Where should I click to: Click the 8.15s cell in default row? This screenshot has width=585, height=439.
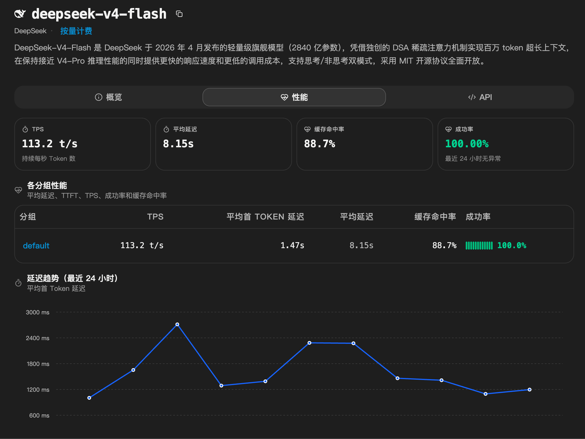point(361,245)
